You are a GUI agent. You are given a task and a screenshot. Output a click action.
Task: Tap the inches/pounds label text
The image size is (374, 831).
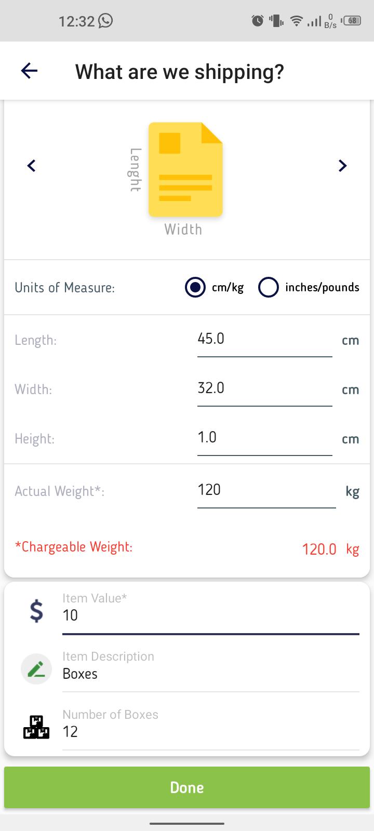click(322, 288)
